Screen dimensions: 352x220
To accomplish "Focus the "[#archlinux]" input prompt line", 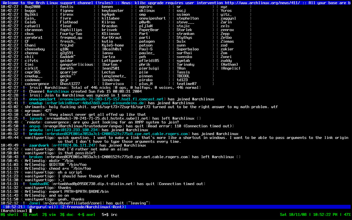I will [14, 211].
